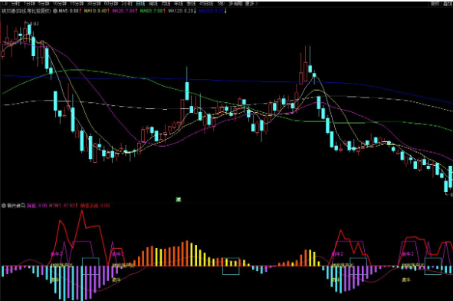This screenshot has height=301, width=453.
Task: Click the MA5 upward arrow indicator
Action: 80,11
